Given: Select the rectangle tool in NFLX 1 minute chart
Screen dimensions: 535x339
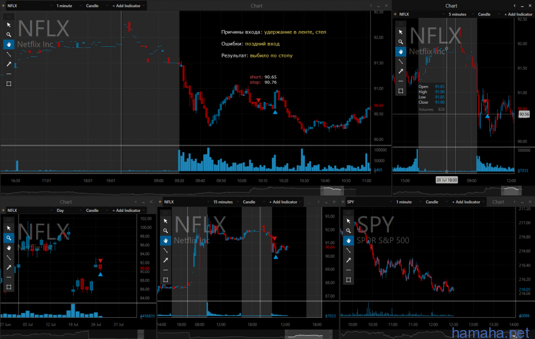Looking at the screenshot, I should coord(9,84).
